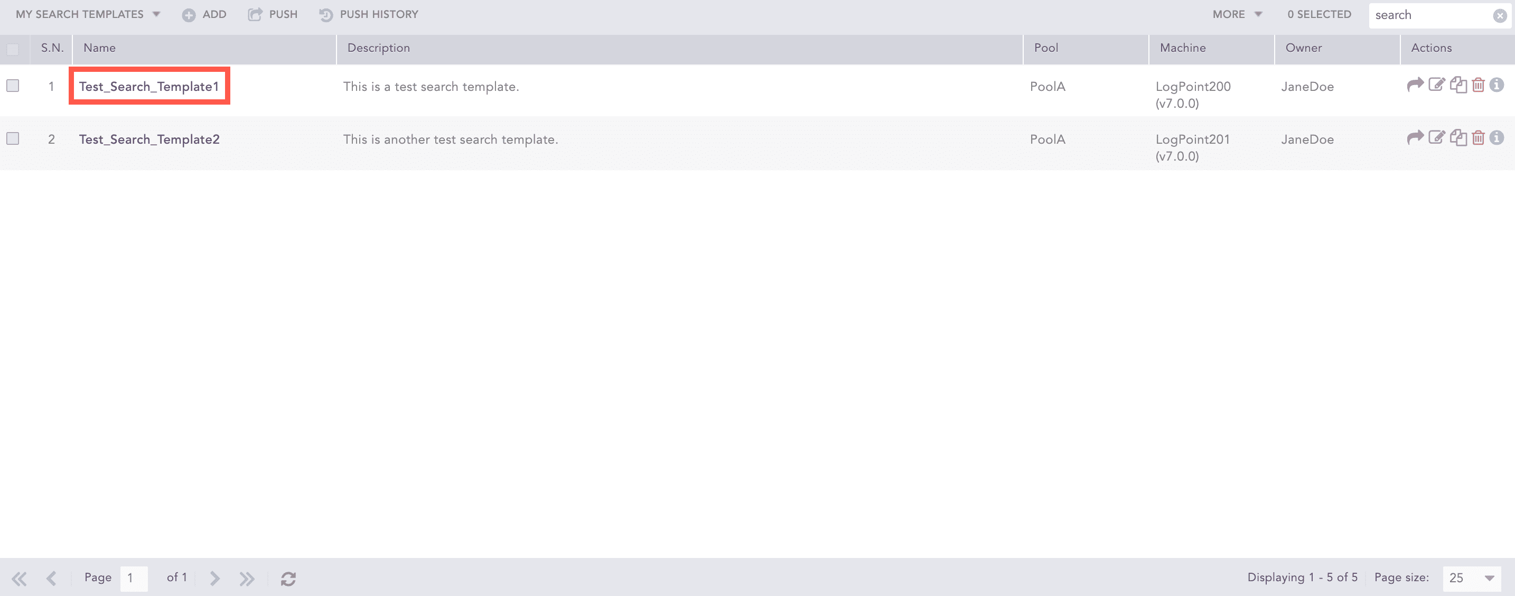Delete Test_Search_Template2 using trash icon
The height and width of the screenshot is (596, 1515).
coord(1478,138)
